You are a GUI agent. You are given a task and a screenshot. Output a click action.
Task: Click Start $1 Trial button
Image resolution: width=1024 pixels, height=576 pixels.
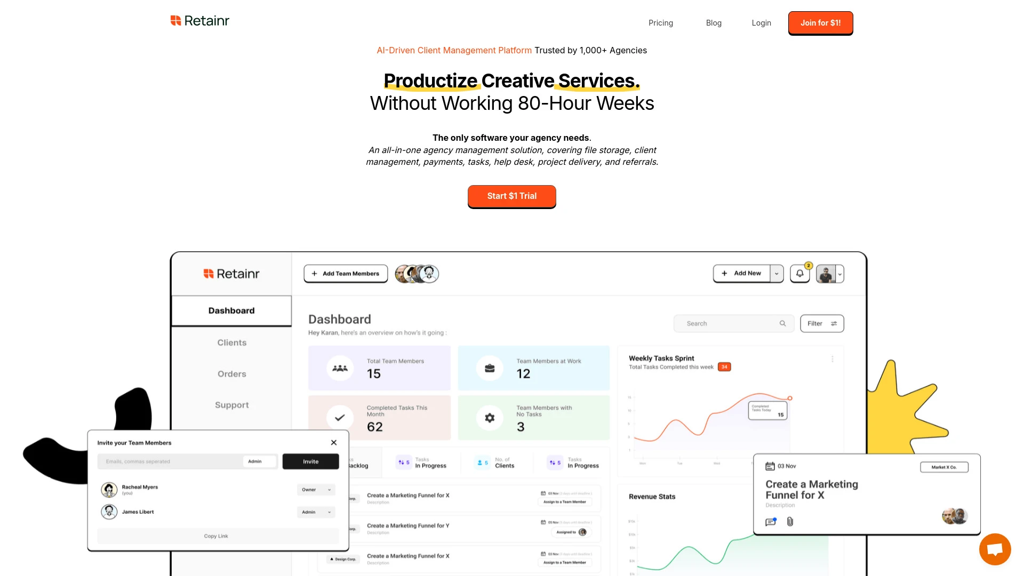512,196
